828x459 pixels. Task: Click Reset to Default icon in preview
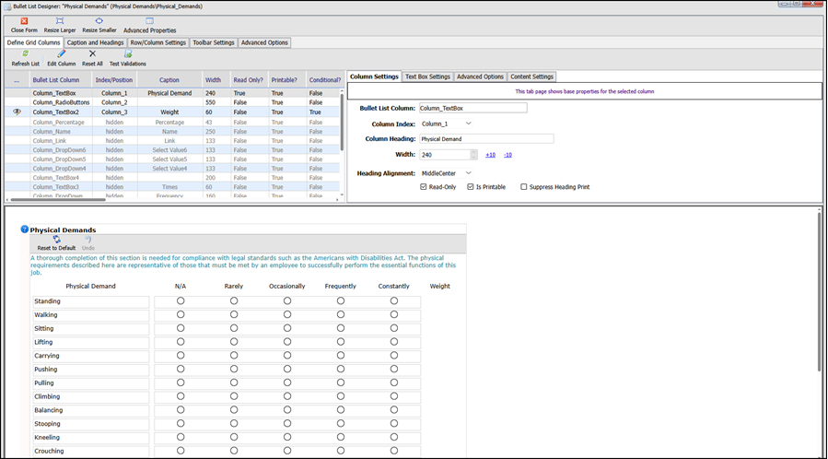[x=56, y=240]
